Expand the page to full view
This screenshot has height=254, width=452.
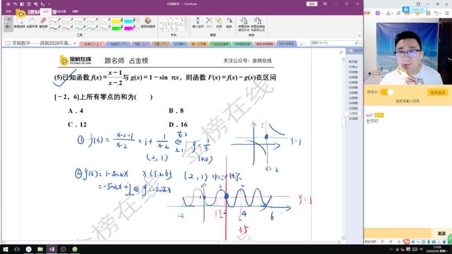tap(341, 52)
